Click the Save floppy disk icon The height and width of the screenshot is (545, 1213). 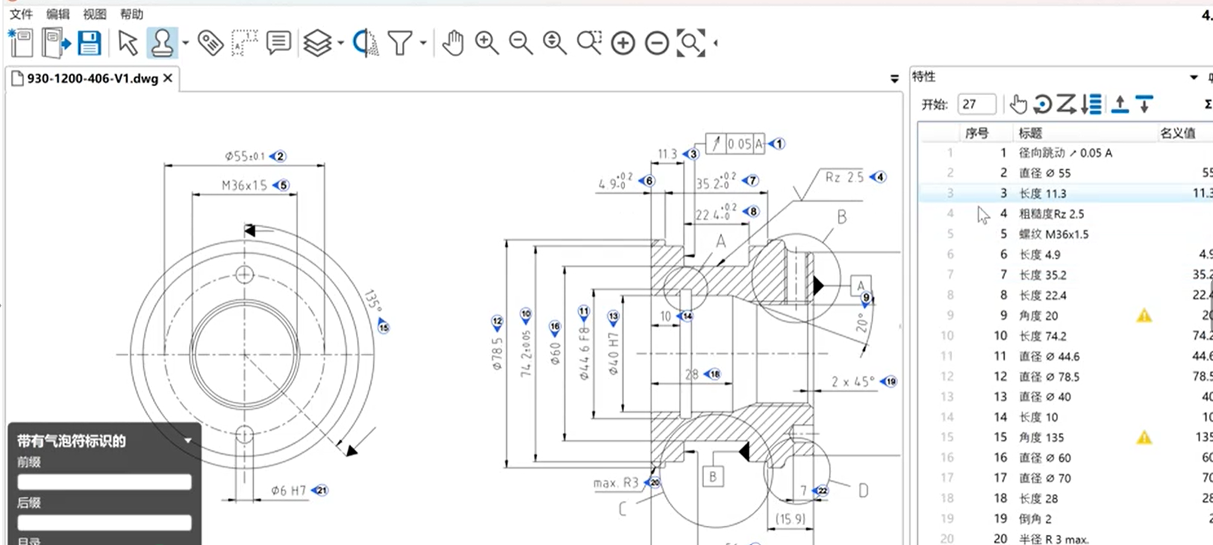coord(89,43)
